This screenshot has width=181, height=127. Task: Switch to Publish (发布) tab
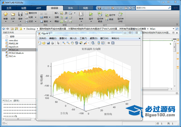pyautogui.click(x=70, y=8)
